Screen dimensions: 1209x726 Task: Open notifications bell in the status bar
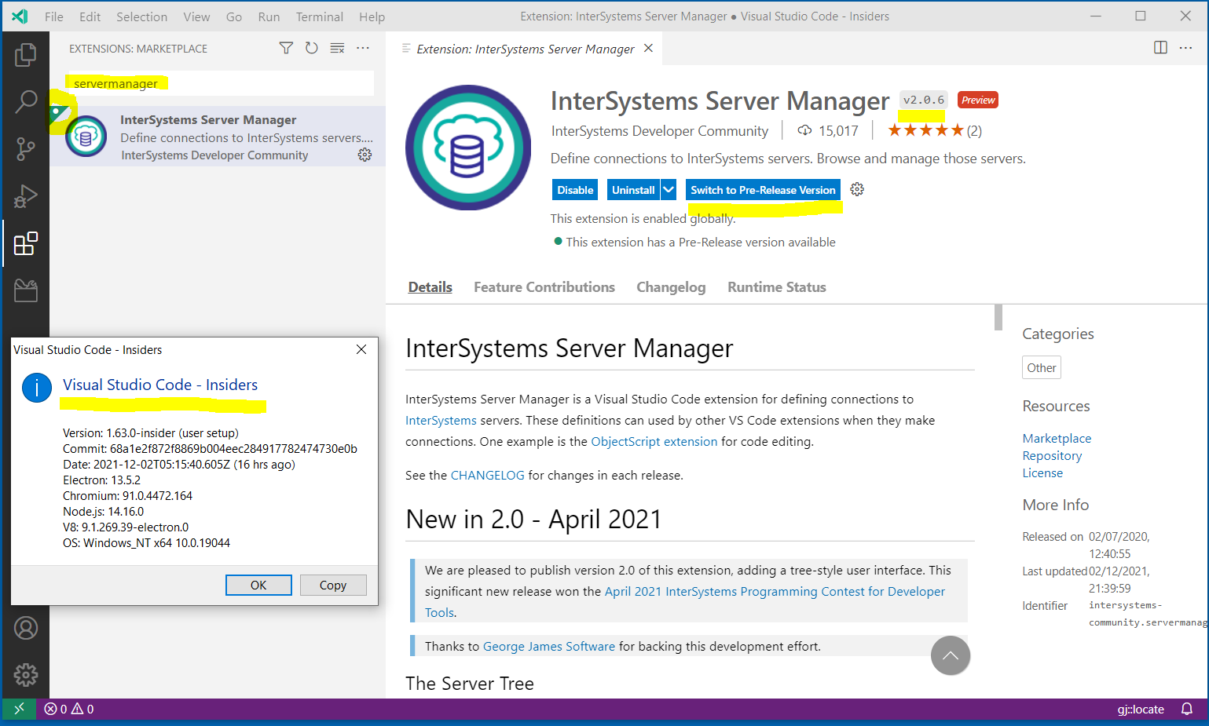(1187, 709)
